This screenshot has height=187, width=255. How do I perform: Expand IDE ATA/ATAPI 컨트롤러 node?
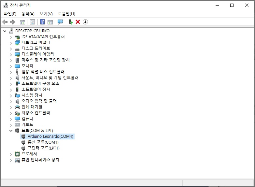point(11,37)
